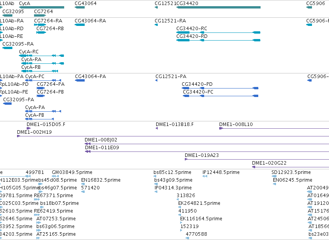Open EST bs43g09.5prime
Screen dimensions: 329x240
point(173,180)
